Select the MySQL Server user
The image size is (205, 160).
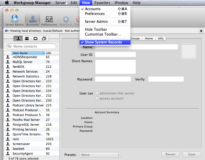31,62
